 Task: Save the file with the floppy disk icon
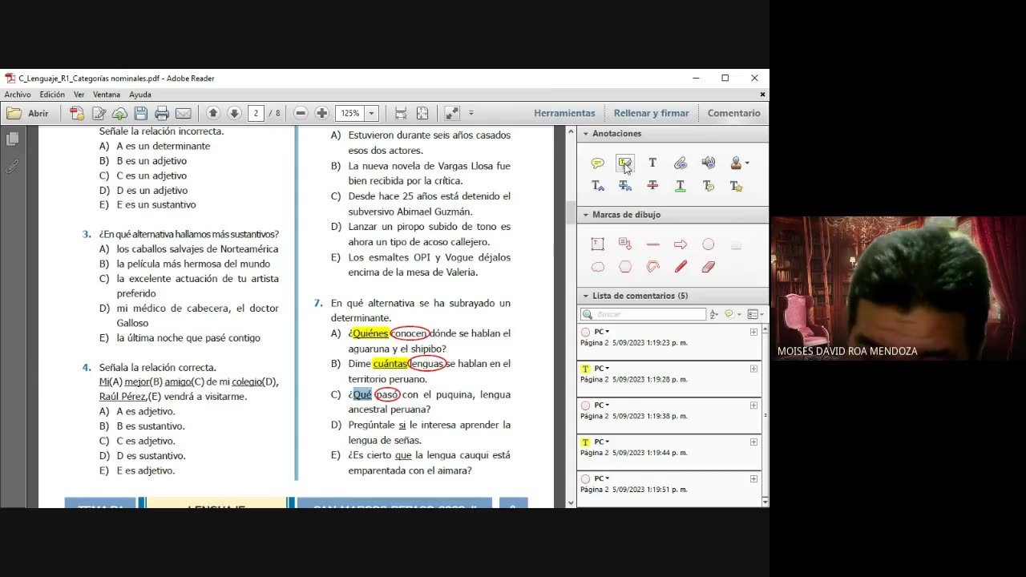(141, 113)
